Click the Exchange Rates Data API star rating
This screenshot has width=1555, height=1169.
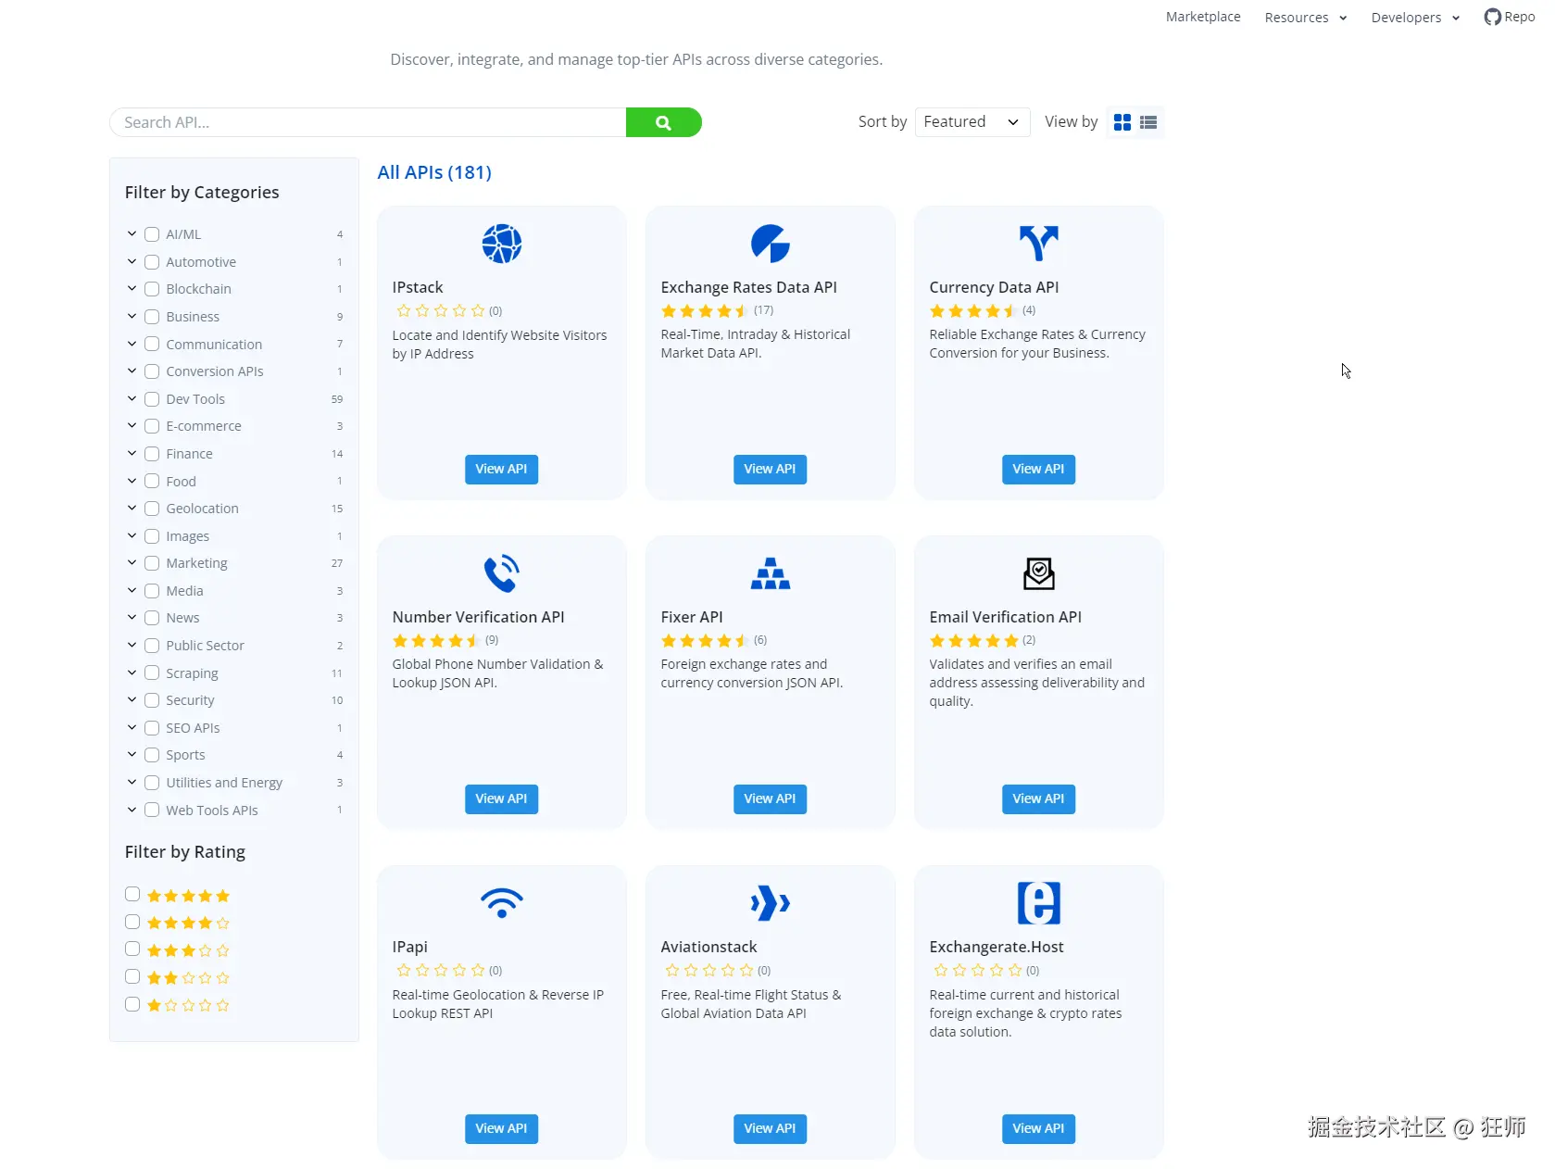tap(706, 311)
